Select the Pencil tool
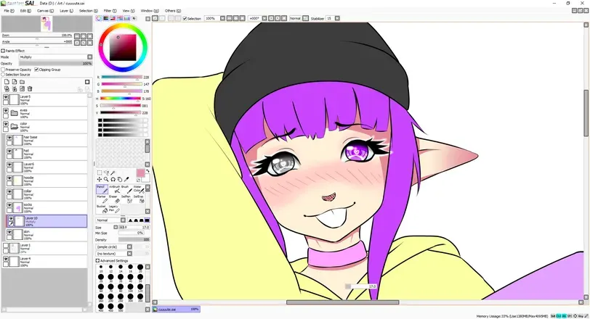Viewport: 590px width, 319px height. click(x=102, y=189)
